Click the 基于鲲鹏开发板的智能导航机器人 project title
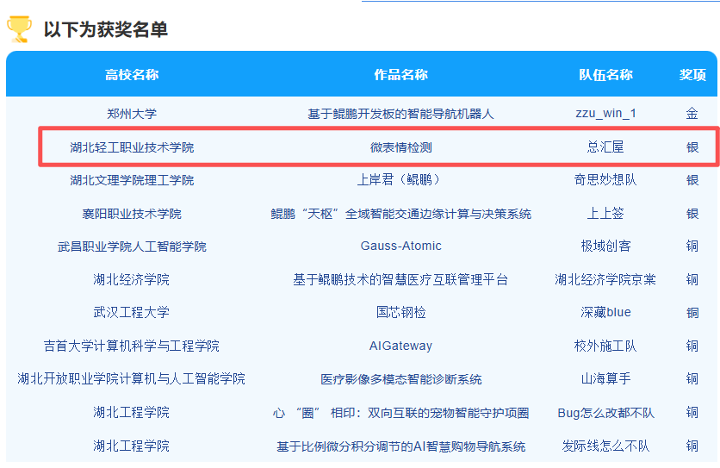The image size is (720, 468). 400,114
